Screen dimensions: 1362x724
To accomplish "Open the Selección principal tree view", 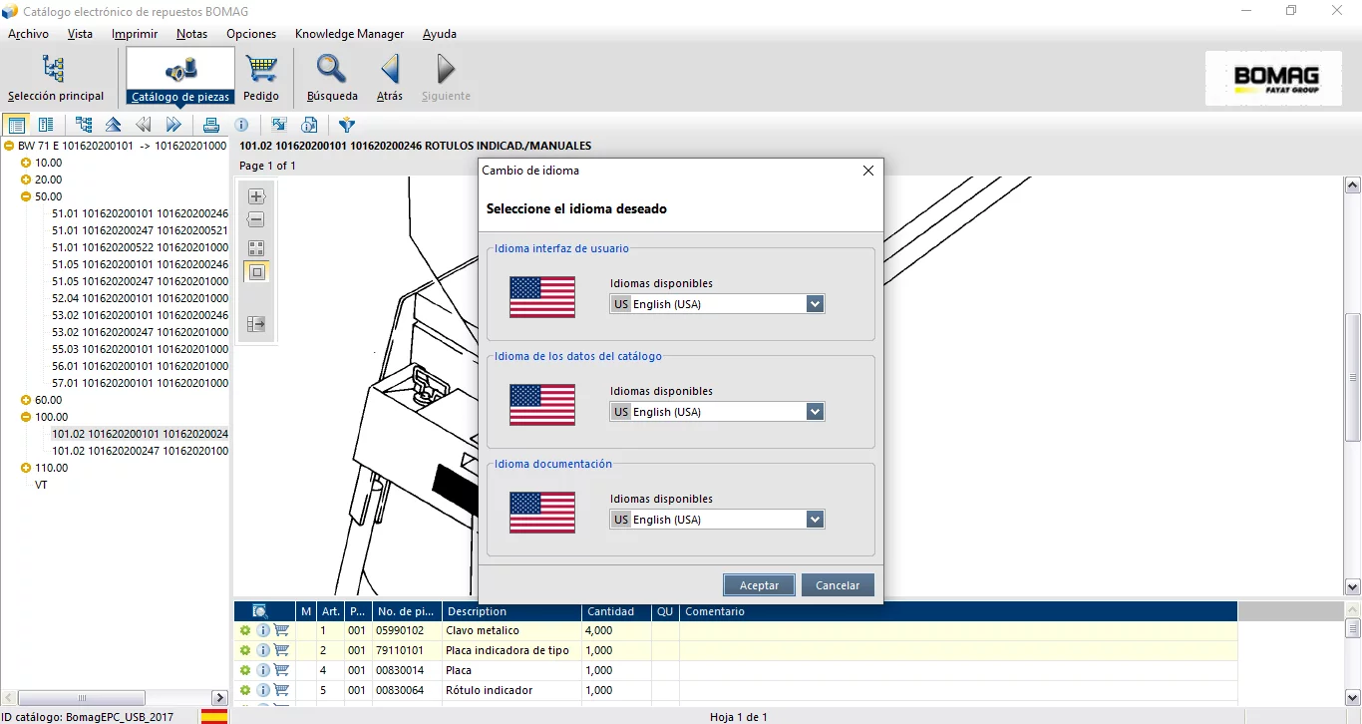I will 55,77.
